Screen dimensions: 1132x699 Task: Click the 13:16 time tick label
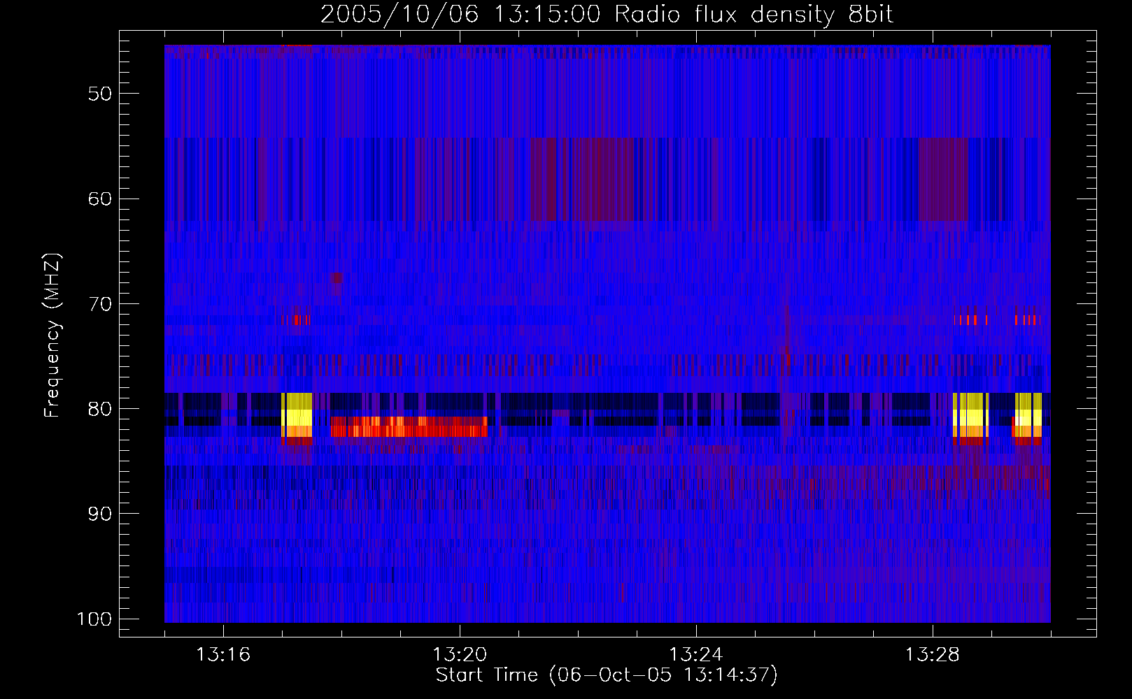click(223, 655)
